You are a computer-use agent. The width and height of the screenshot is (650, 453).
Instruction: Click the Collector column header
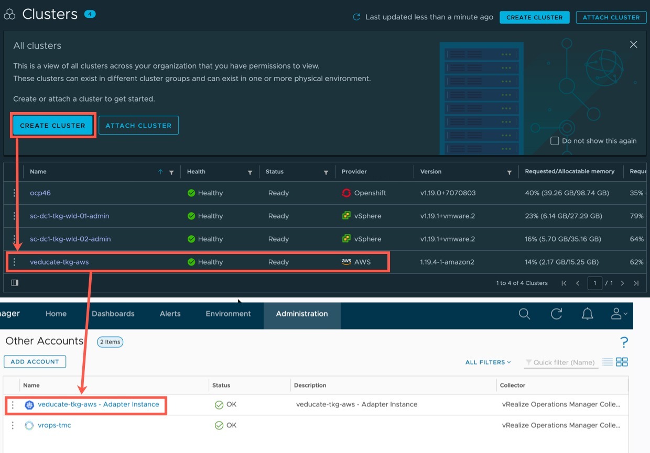(x=513, y=385)
